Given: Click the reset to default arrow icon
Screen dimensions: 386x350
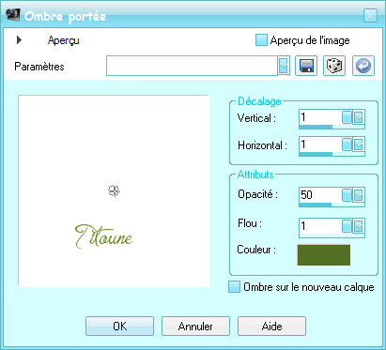Looking at the screenshot, I should point(363,66).
